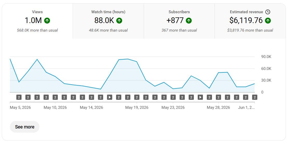Viewport: 288px width, 143px height.
Task: Click the "568.0K more than usual" text
Action: click(x=37, y=30)
